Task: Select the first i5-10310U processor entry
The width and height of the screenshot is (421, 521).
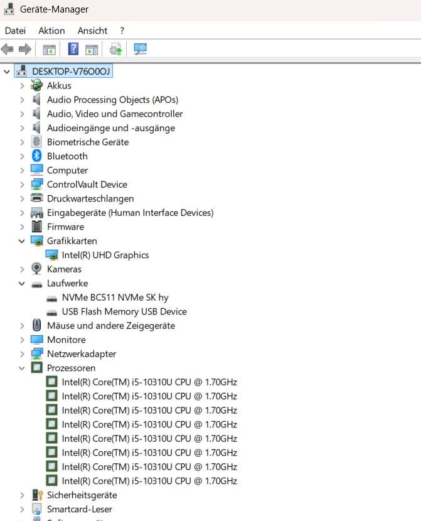Action: (149, 382)
